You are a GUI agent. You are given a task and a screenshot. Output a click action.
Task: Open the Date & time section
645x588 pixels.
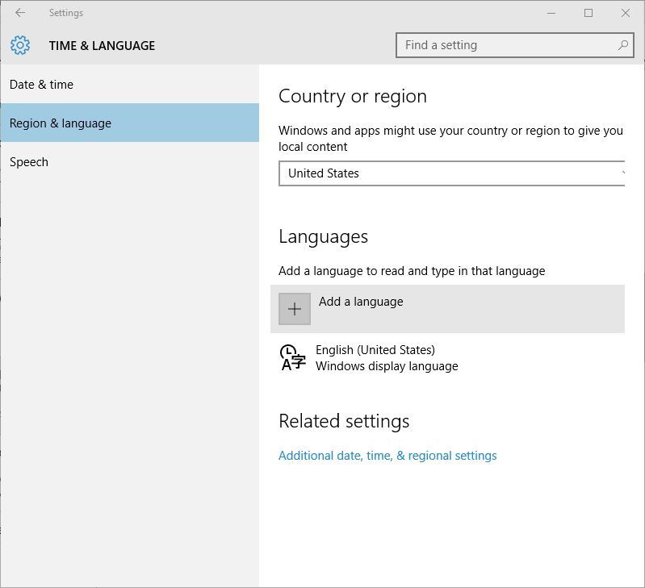[x=130, y=84]
